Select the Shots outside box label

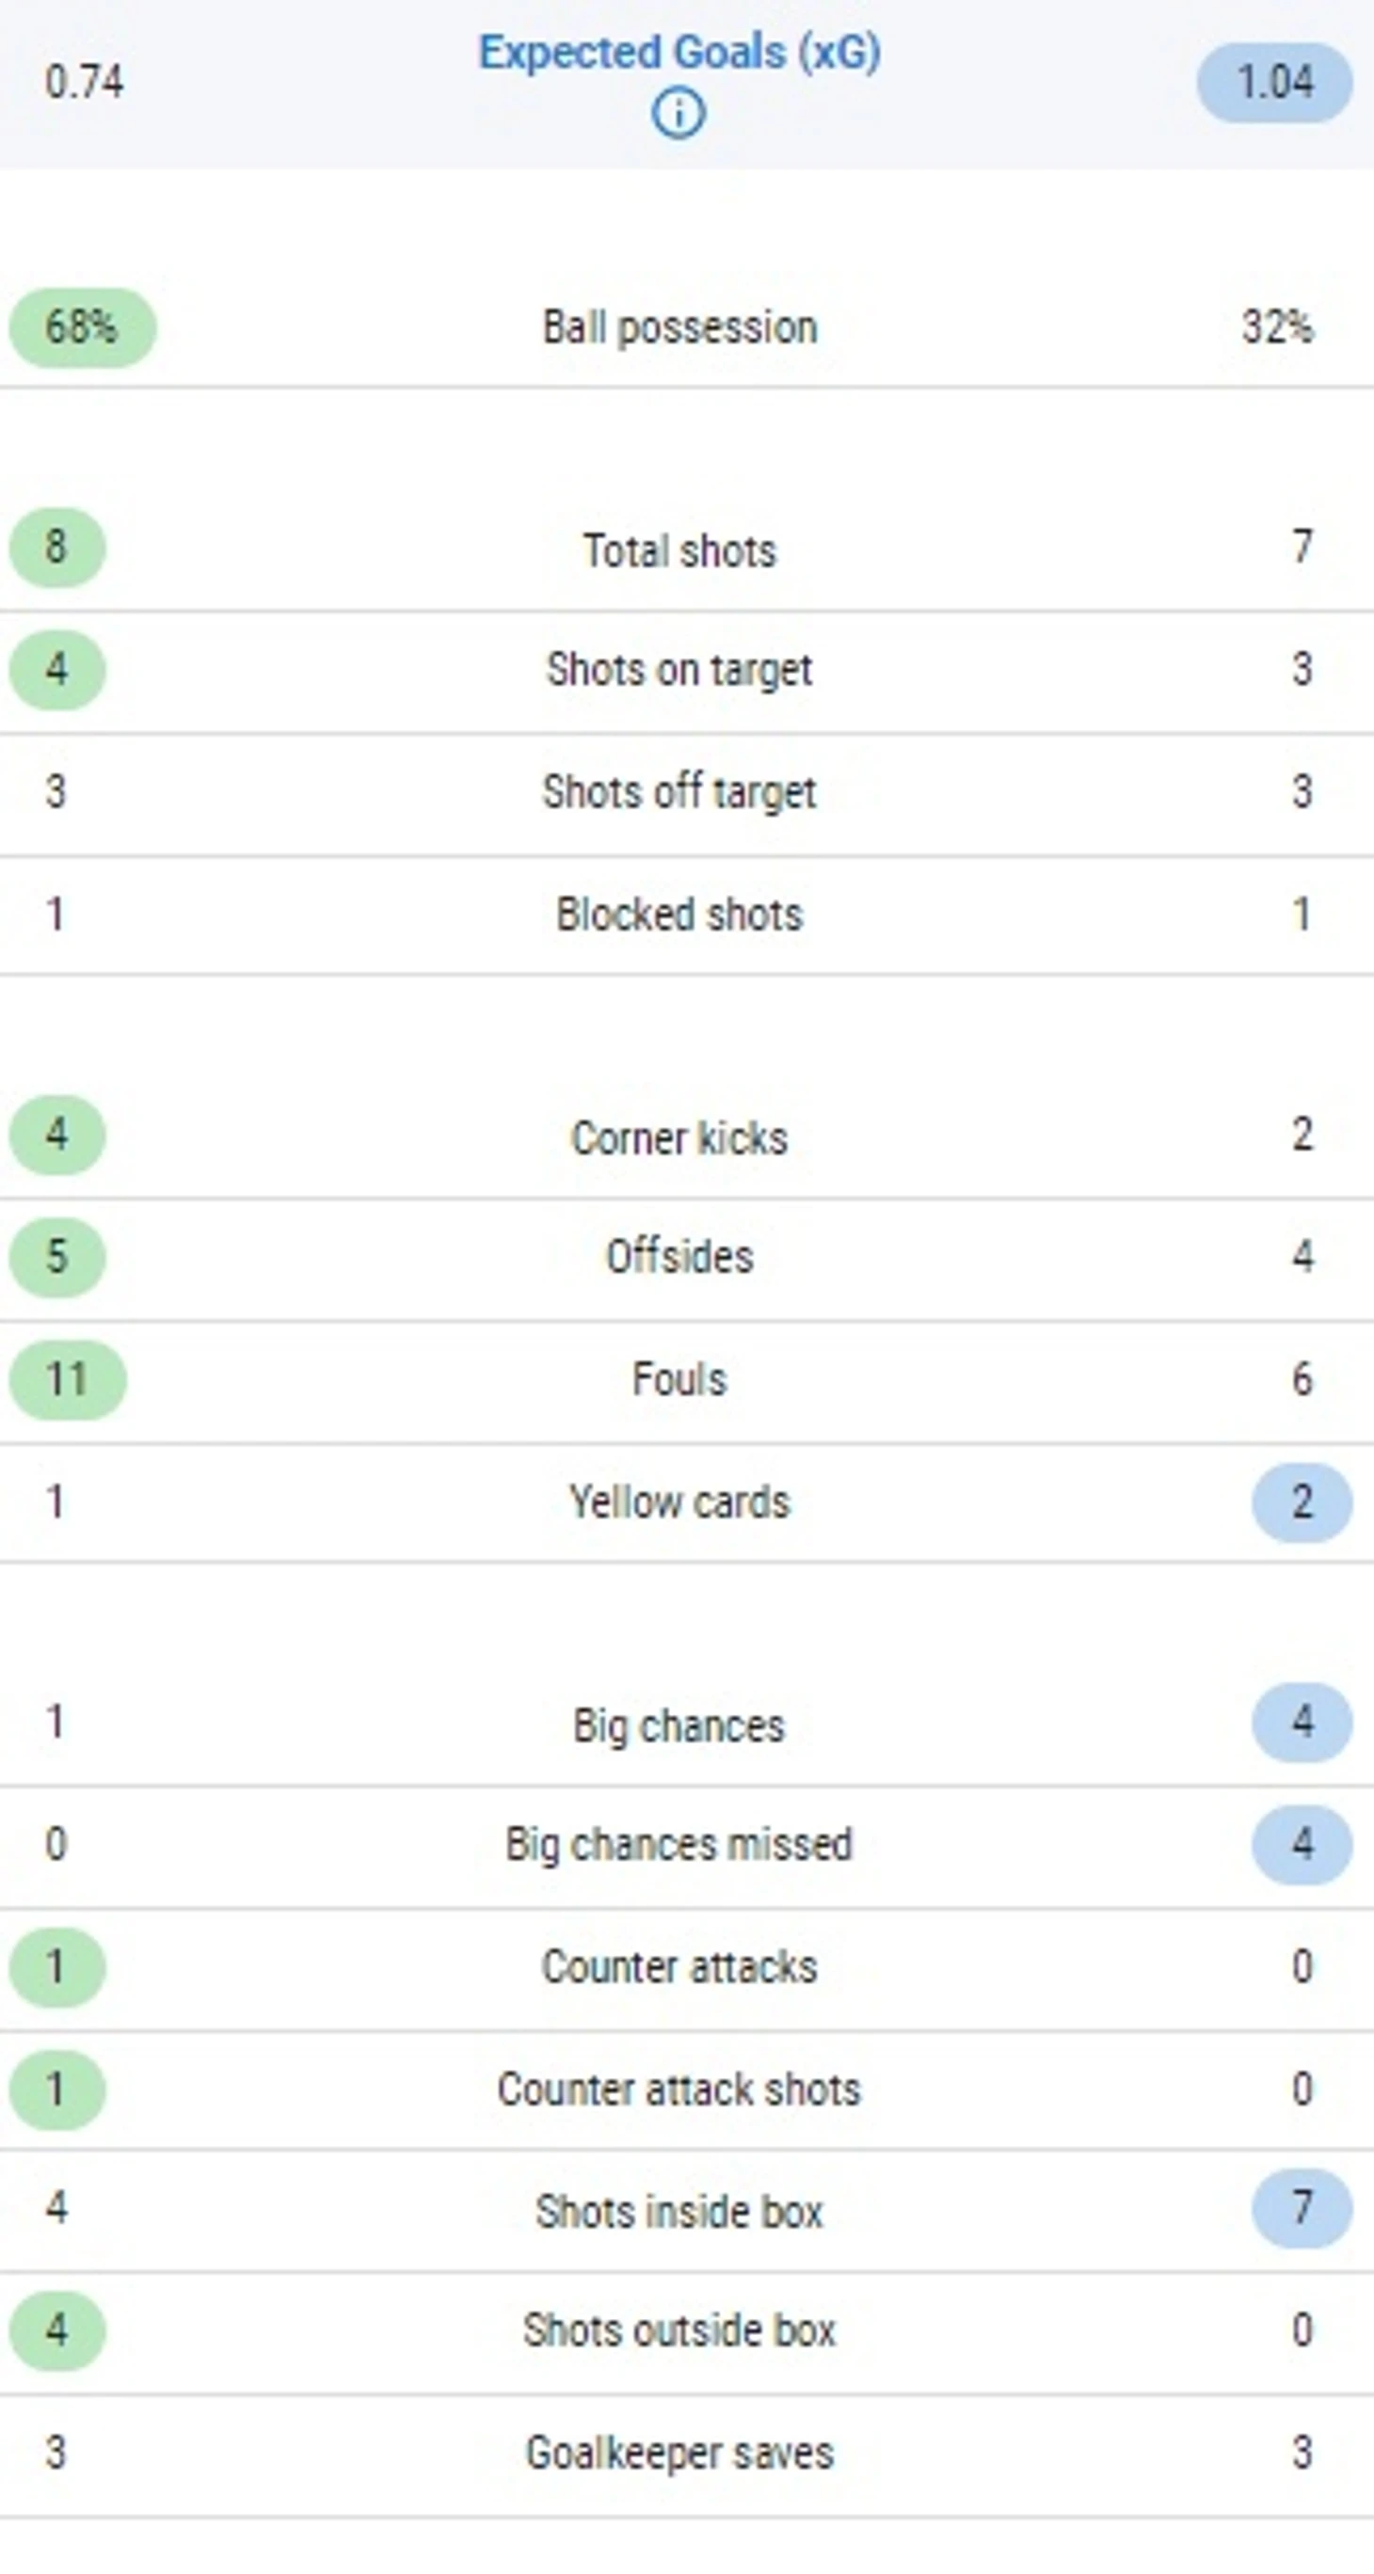coord(679,2330)
